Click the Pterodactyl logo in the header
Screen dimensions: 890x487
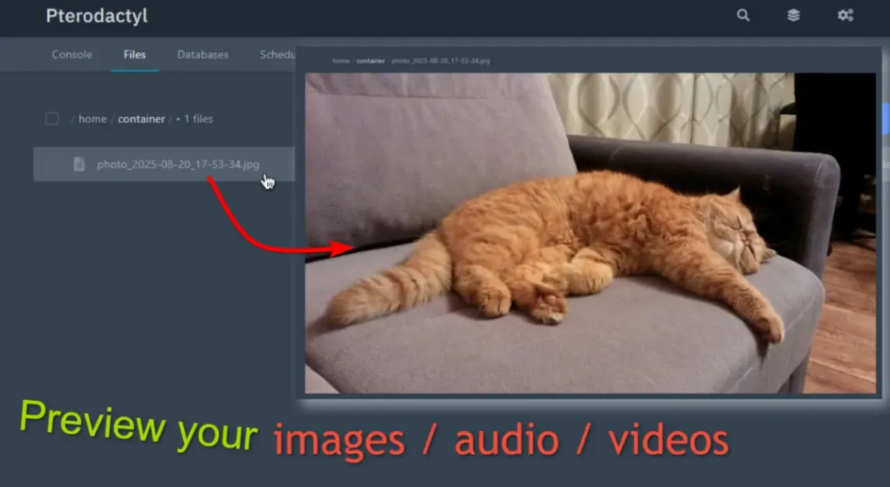pos(95,16)
